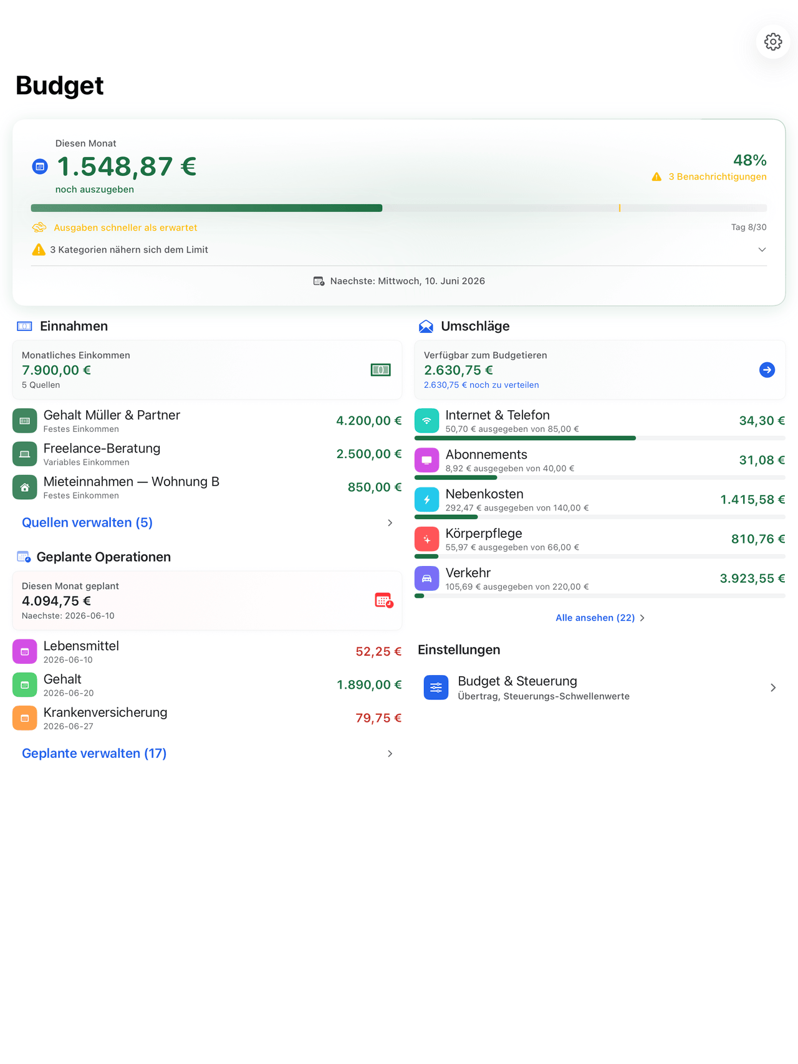Click Internet & Telefon remaining 34,30 €

point(762,421)
